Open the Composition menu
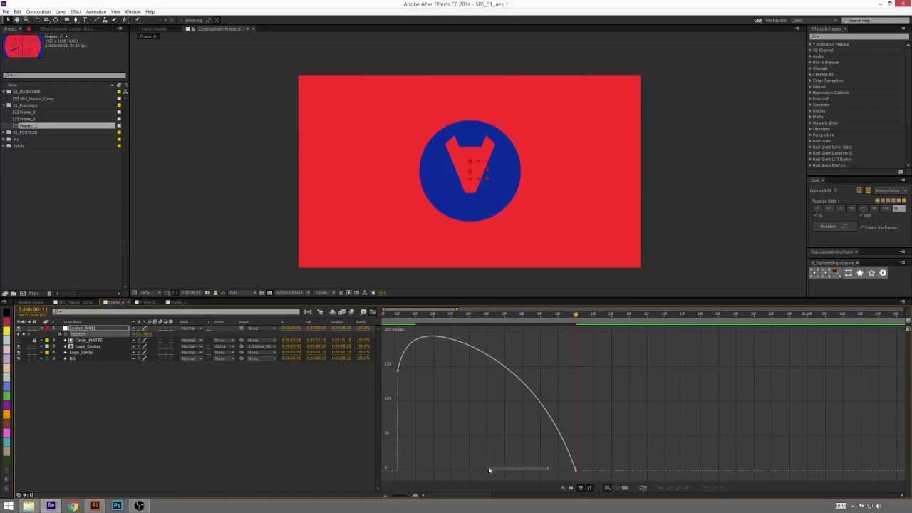The image size is (912, 513). pyautogui.click(x=38, y=11)
